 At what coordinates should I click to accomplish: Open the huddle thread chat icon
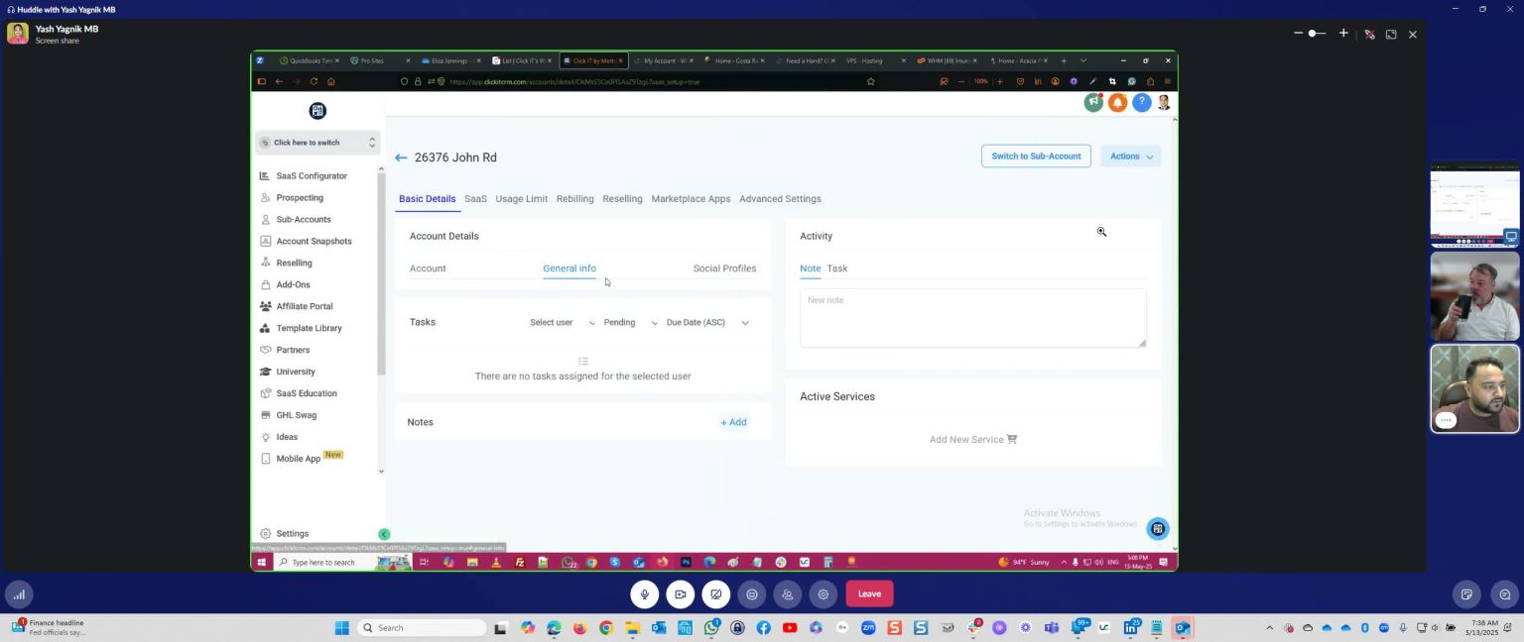[x=1505, y=594]
